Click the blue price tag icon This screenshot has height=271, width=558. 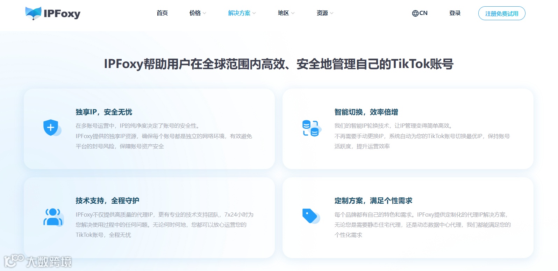pyautogui.click(x=311, y=216)
